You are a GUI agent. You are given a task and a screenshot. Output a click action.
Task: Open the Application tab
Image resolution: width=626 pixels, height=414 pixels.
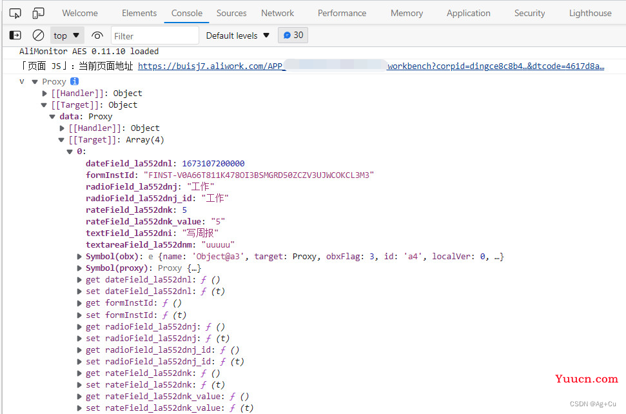pyautogui.click(x=468, y=13)
